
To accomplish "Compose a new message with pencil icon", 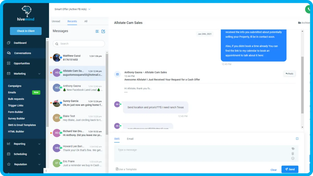I will coord(103,31).
